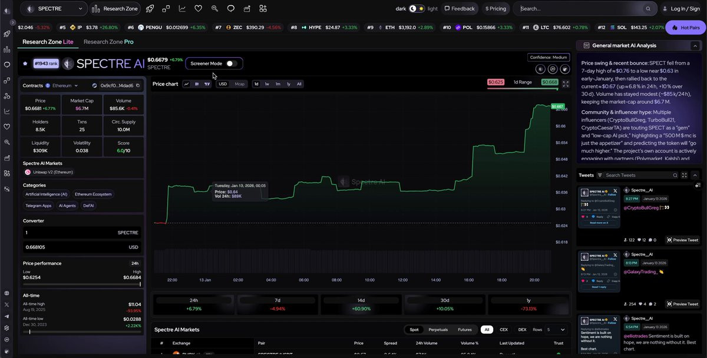Screen dimensions: 707x358
Task: Open Uniswap V2 (Ethereum) market
Action: point(49,172)
